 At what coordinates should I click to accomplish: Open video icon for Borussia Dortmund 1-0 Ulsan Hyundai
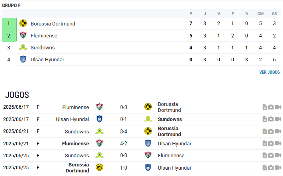point(278,168)
